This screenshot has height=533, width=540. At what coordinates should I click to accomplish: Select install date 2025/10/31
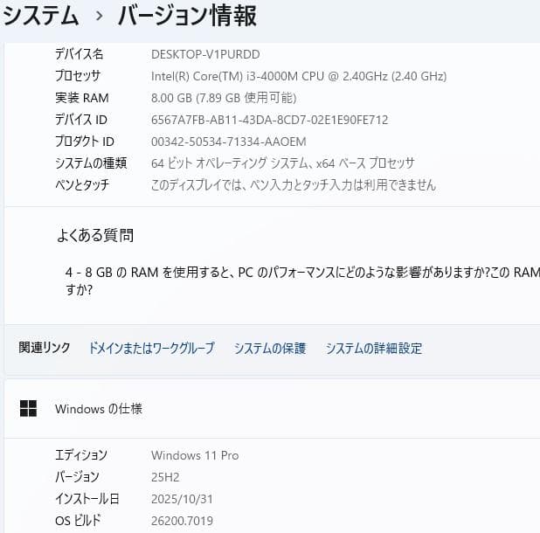pyautogui.click(x=182, y=499)
